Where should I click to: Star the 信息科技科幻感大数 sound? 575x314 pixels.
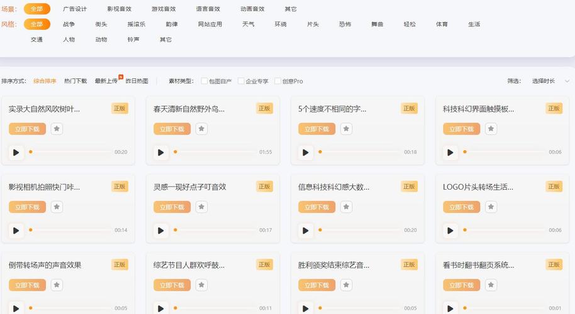click(346, 207)
